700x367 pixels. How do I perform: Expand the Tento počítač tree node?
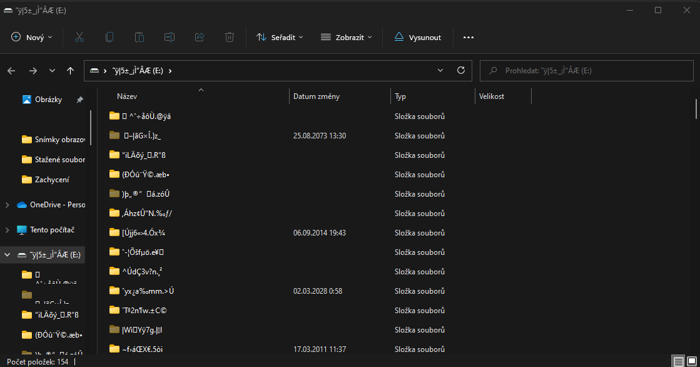click(8, 230)
